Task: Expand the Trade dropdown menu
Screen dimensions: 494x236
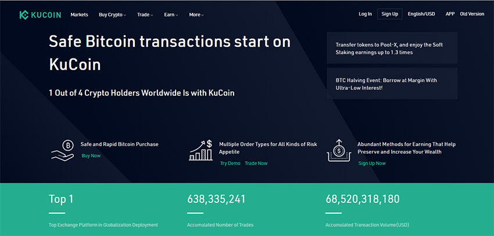Action: [x=145, y=14]
